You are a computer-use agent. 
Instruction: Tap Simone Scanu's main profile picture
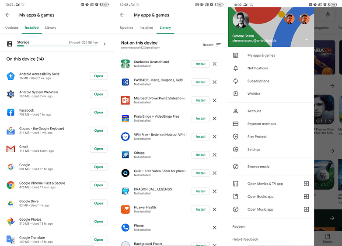click(x=241, y=20)
